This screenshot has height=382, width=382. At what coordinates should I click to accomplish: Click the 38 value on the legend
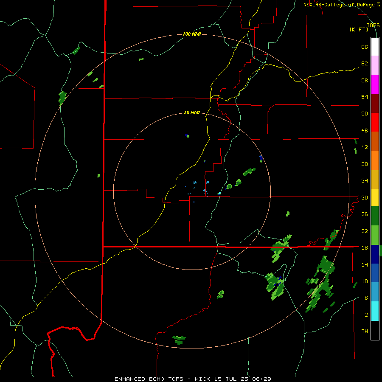coord(365,164)
